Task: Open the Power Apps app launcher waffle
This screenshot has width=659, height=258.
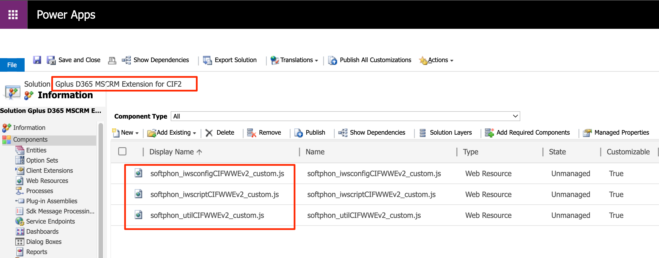Action: 13,14
